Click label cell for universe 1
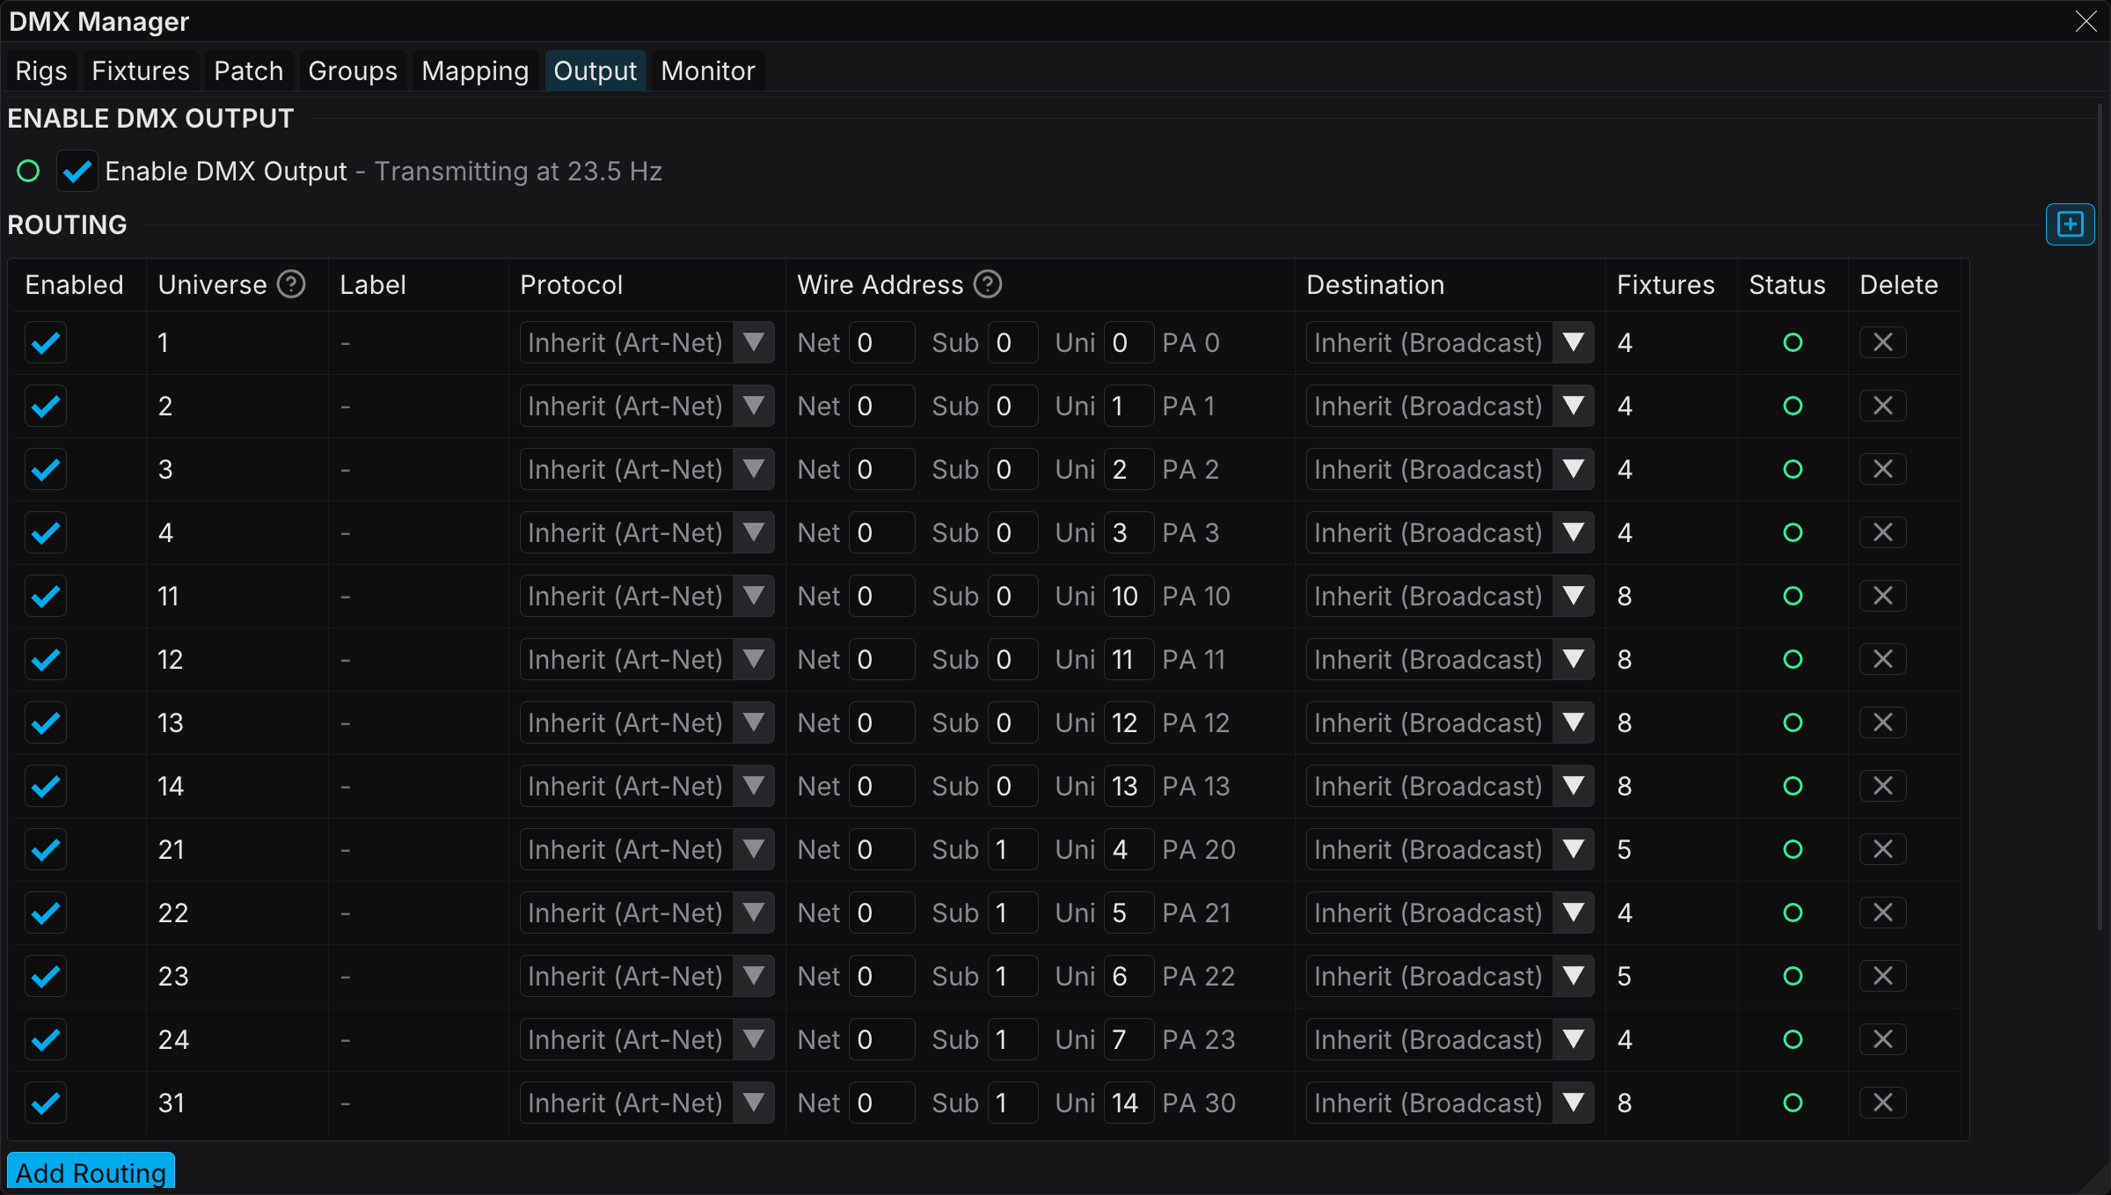 click(419, 342)
